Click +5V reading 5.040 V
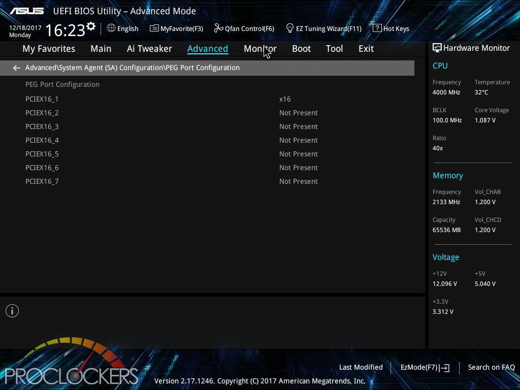Screen dimensions: 520x390 [x=485, y=284]
